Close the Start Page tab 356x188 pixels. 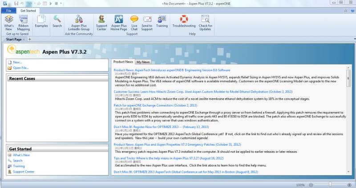(x=24, y=39)
